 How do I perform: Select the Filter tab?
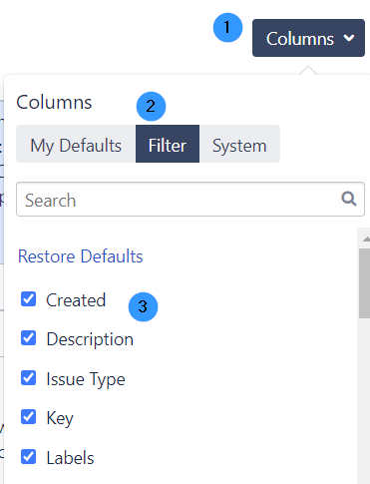(x=168, y=144)
